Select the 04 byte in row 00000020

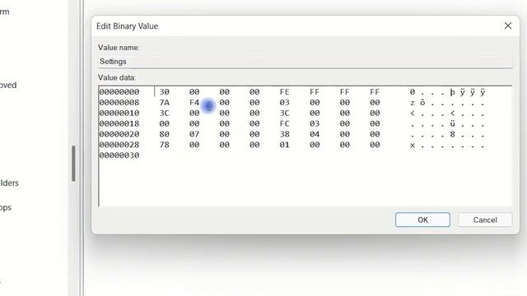tap(315, 134)
